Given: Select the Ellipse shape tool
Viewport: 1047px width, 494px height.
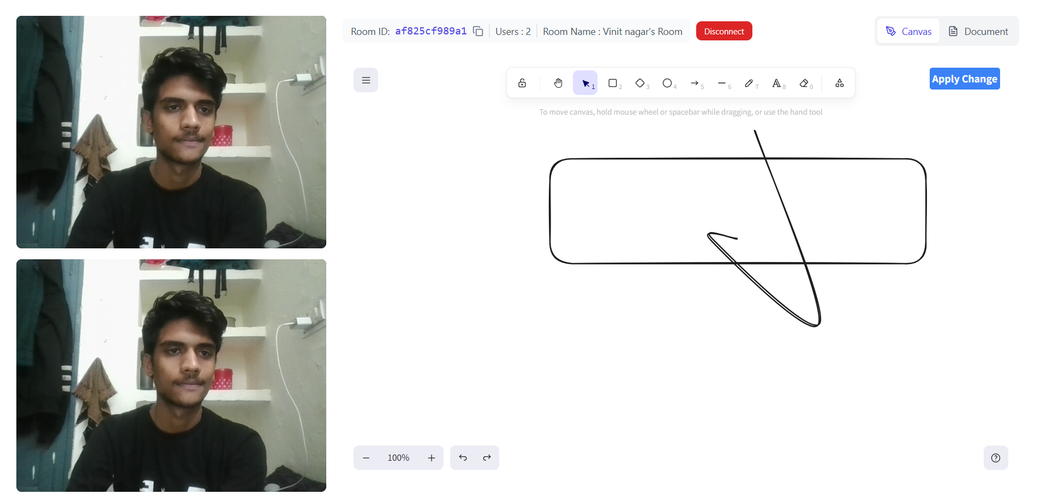Looking at the screenshot, I should [x=667, y=83].
